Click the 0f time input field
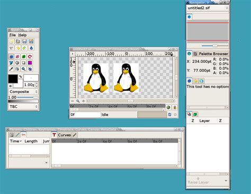Viewport: 251px width, 194px height. click(x=85, y=115)
